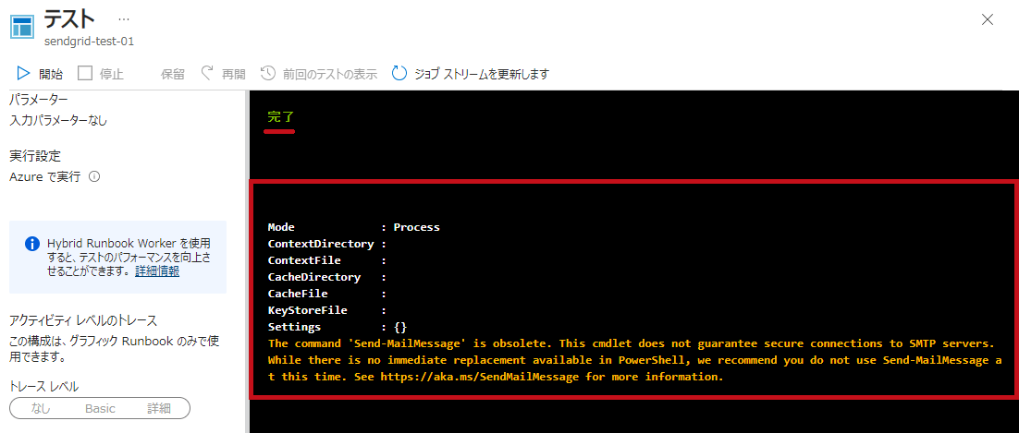Viewport: 1019px width, 433px height.
Task: Click the ジョブ ストリームを更新します label
Action: [x=482, y=74]
